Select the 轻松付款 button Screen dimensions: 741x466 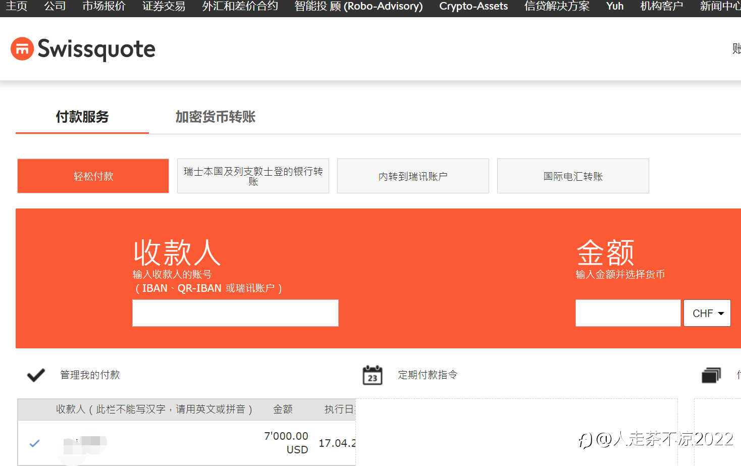(x=93, y=176)
